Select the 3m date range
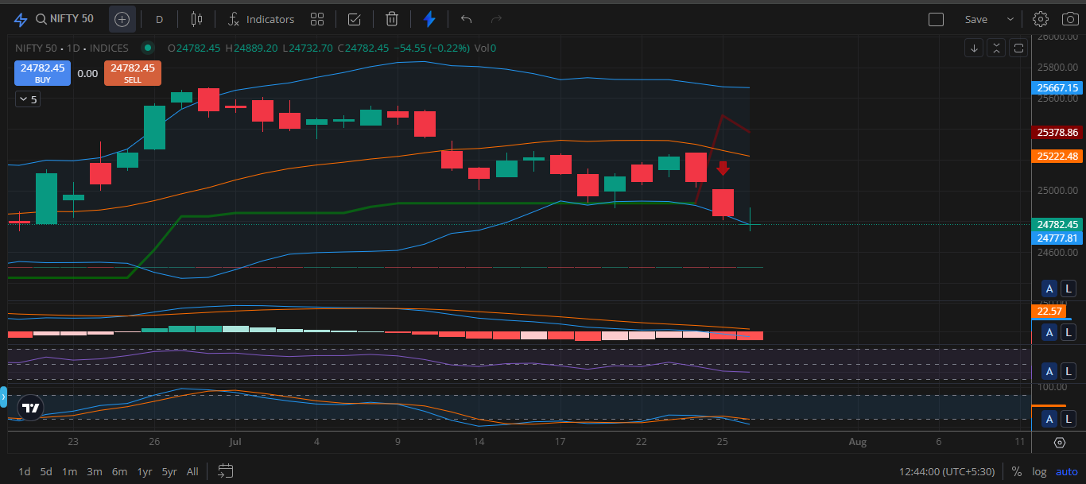The width and height of the screenshot is (1086, 484). click(95, 471)
